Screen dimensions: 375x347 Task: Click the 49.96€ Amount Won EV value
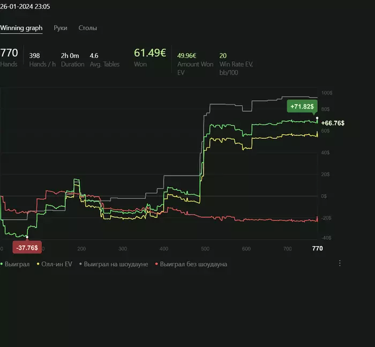pos(186,56)
